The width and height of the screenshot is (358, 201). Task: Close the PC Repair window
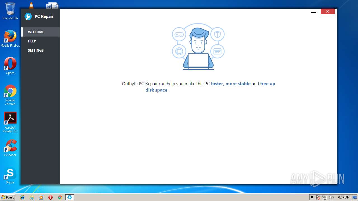(x=328, y=11)
